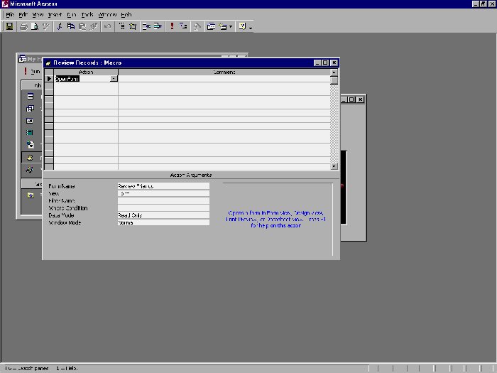Expand the New Object dropdown arrow in toolbar
Screen dimensions: 497x373
[230, 26]
